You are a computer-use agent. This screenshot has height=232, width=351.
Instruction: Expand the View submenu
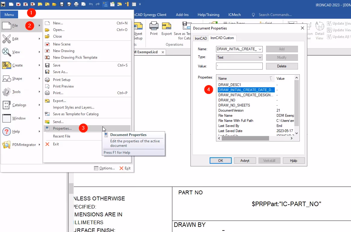coord(21,52)
